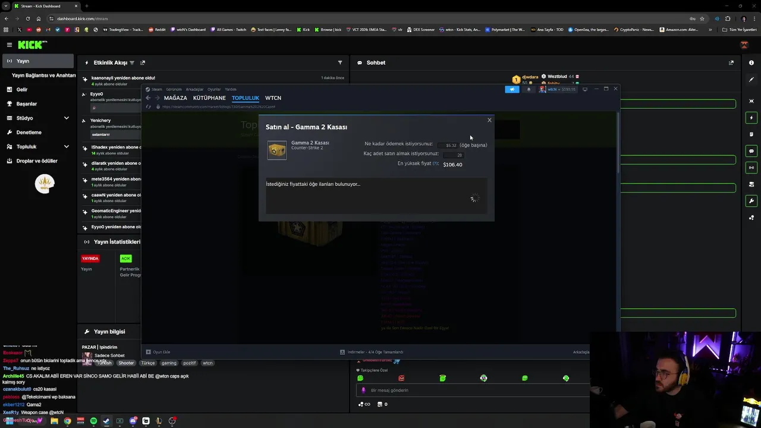This screenshot has height=428, width=761.
Task: Click the pencil edit icon
Action: click(751, 80)
